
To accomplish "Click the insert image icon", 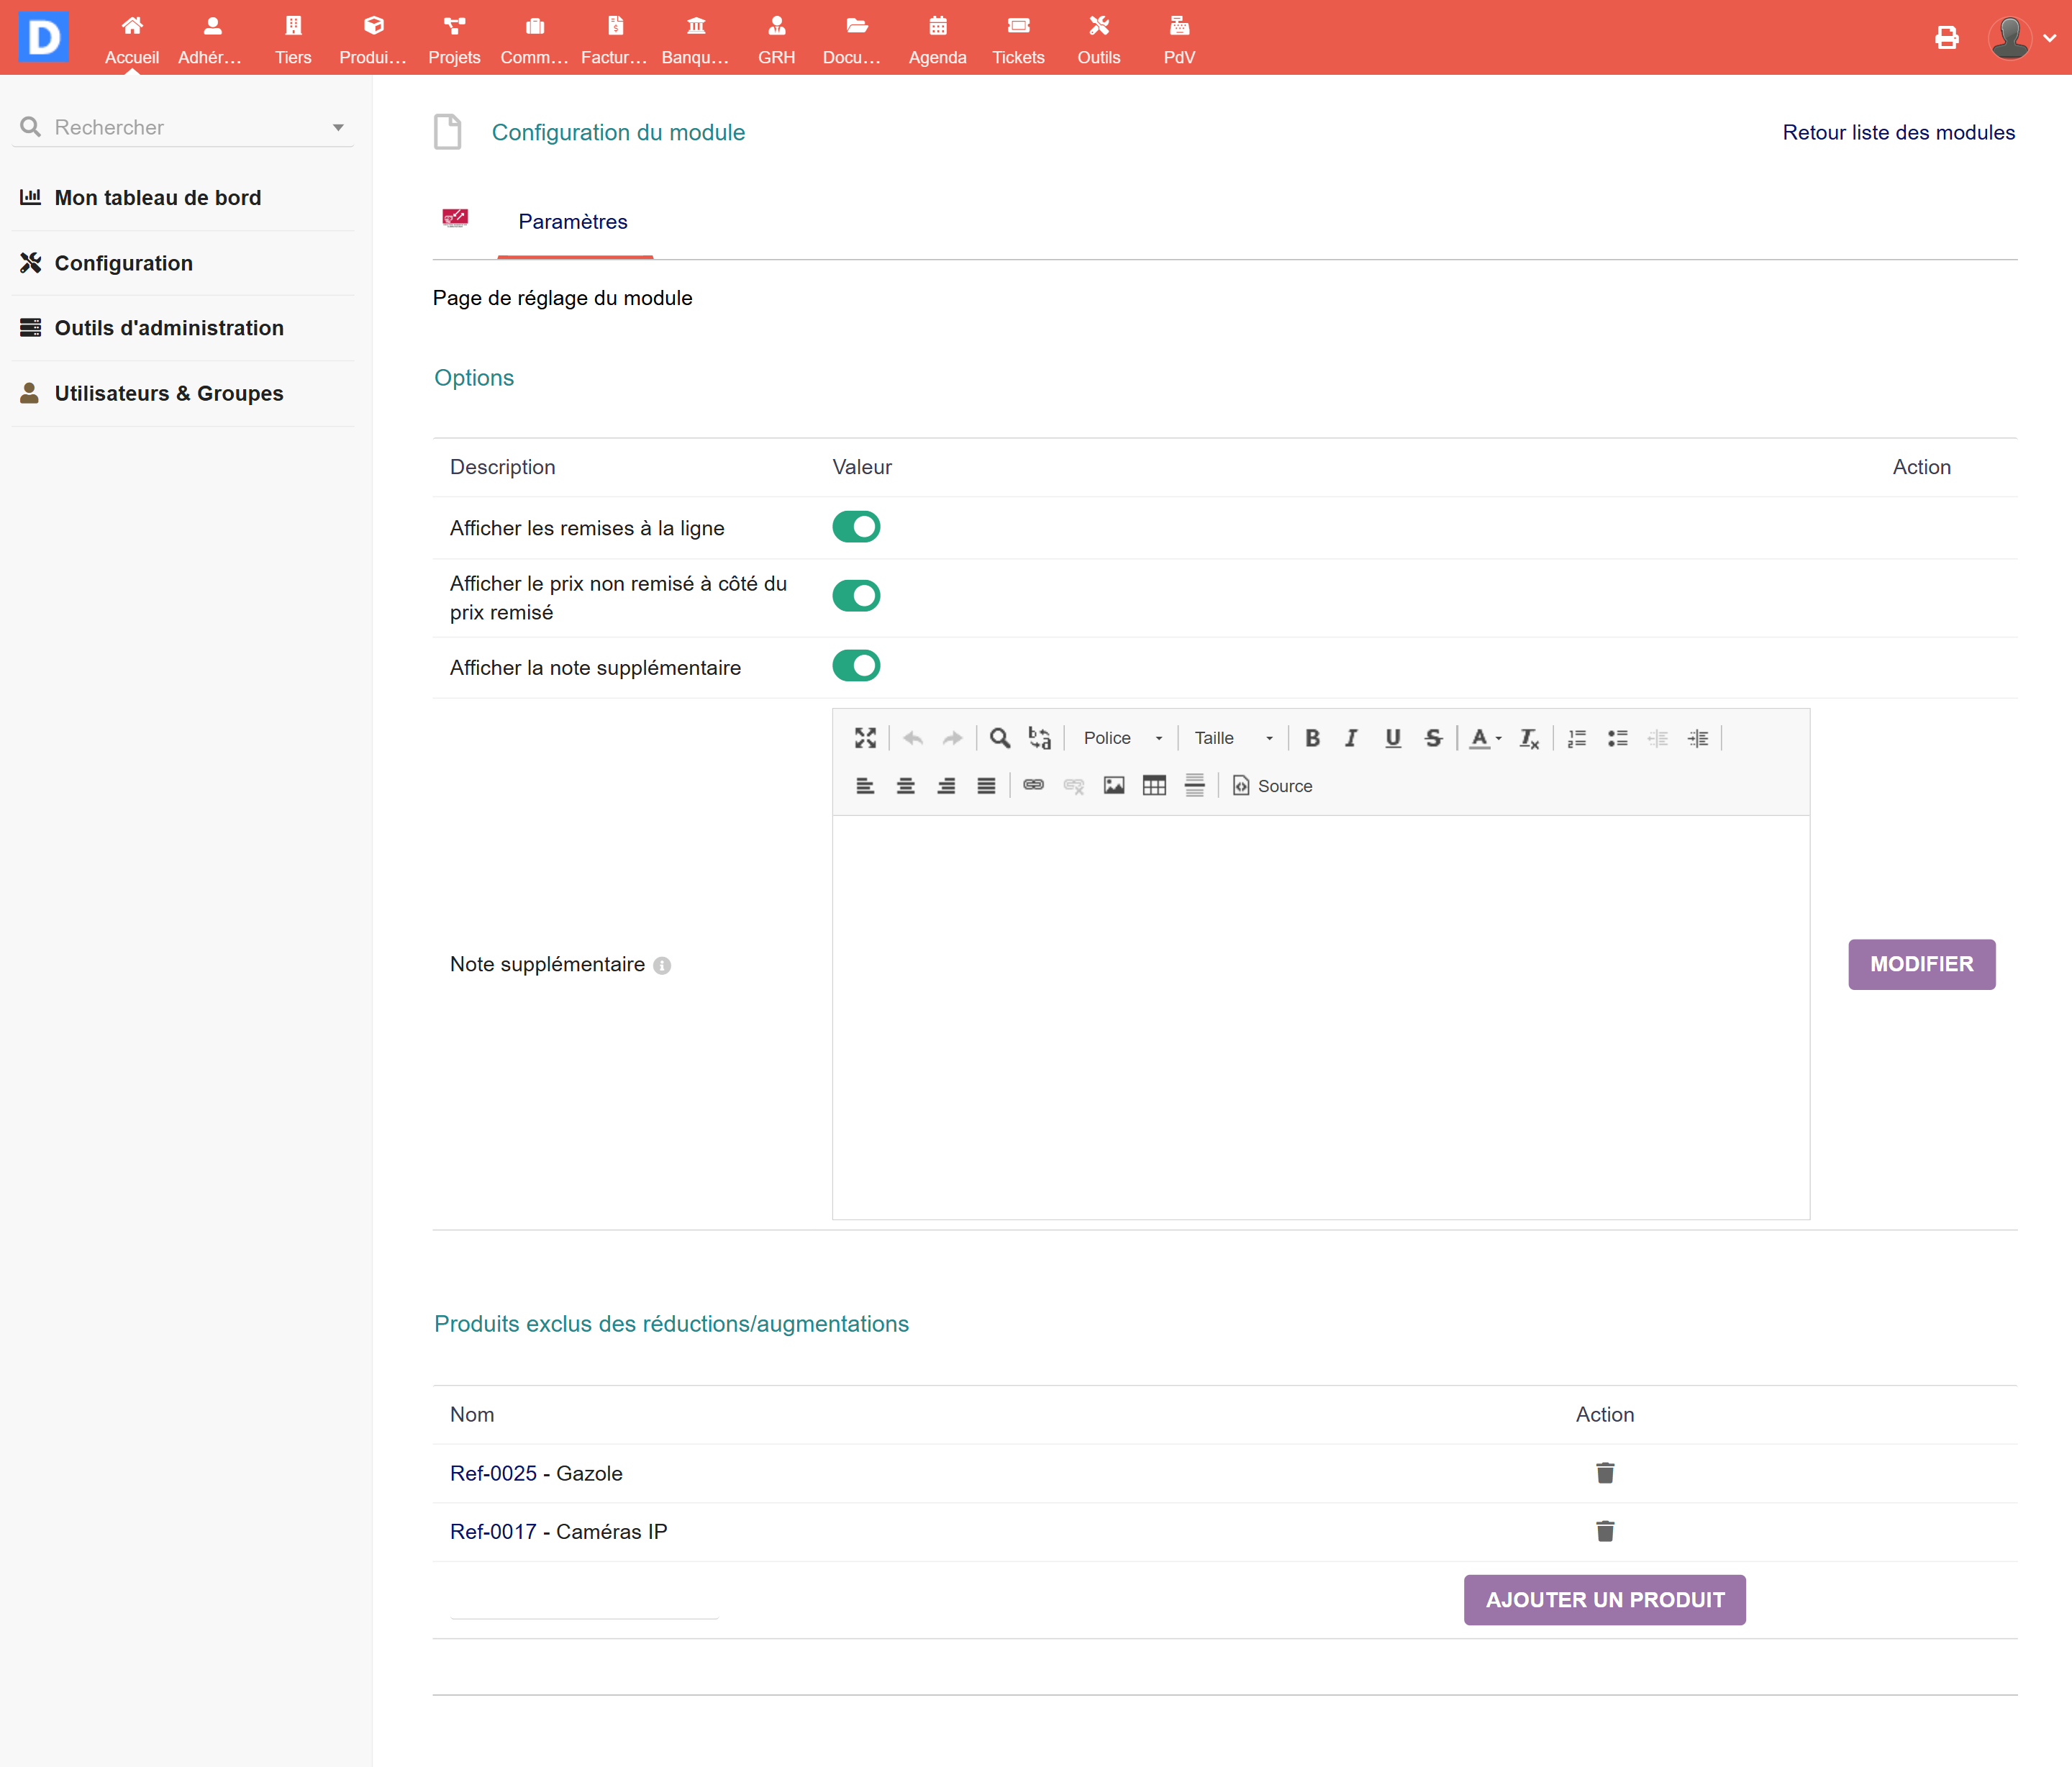I will pyautogui.click(x=1114, y=786).
